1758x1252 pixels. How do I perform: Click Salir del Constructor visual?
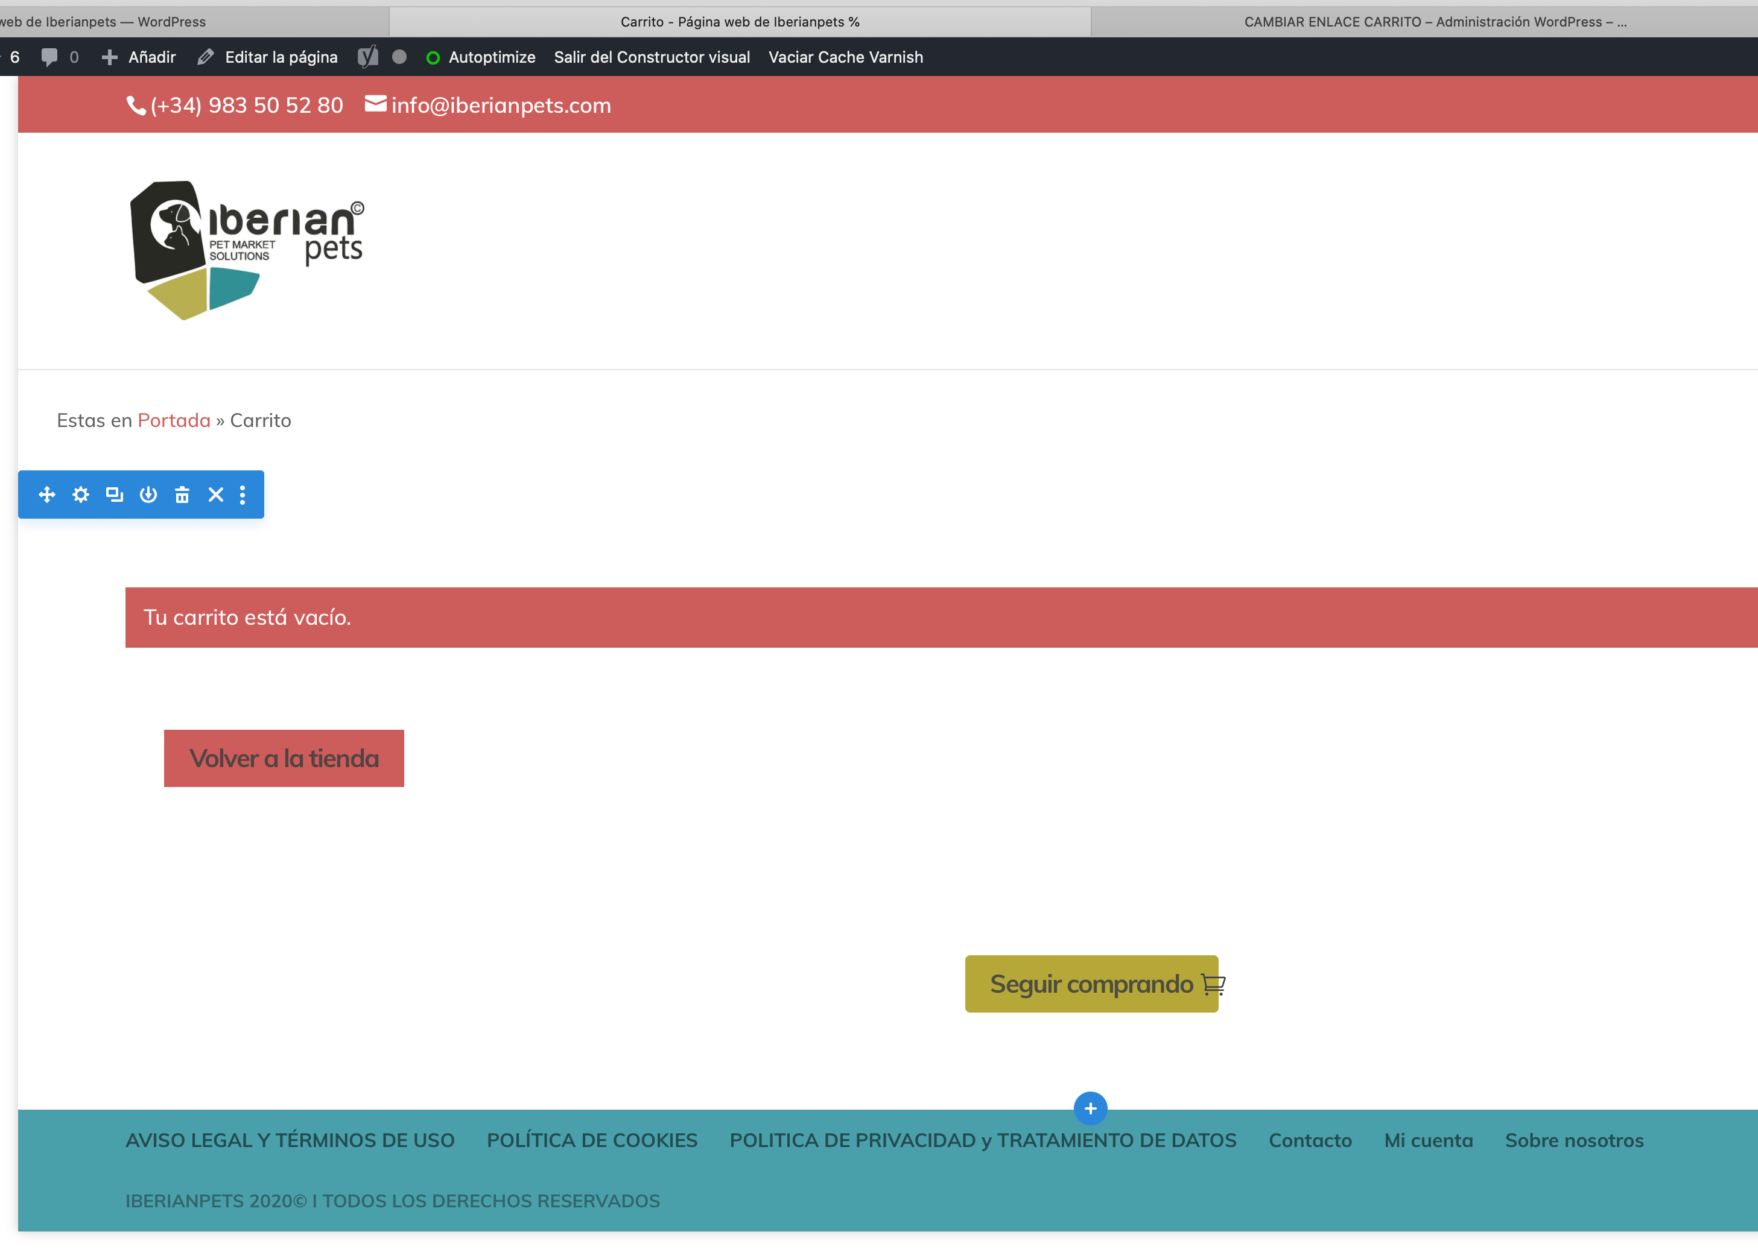pyautogui.click(x=652, y=57)
